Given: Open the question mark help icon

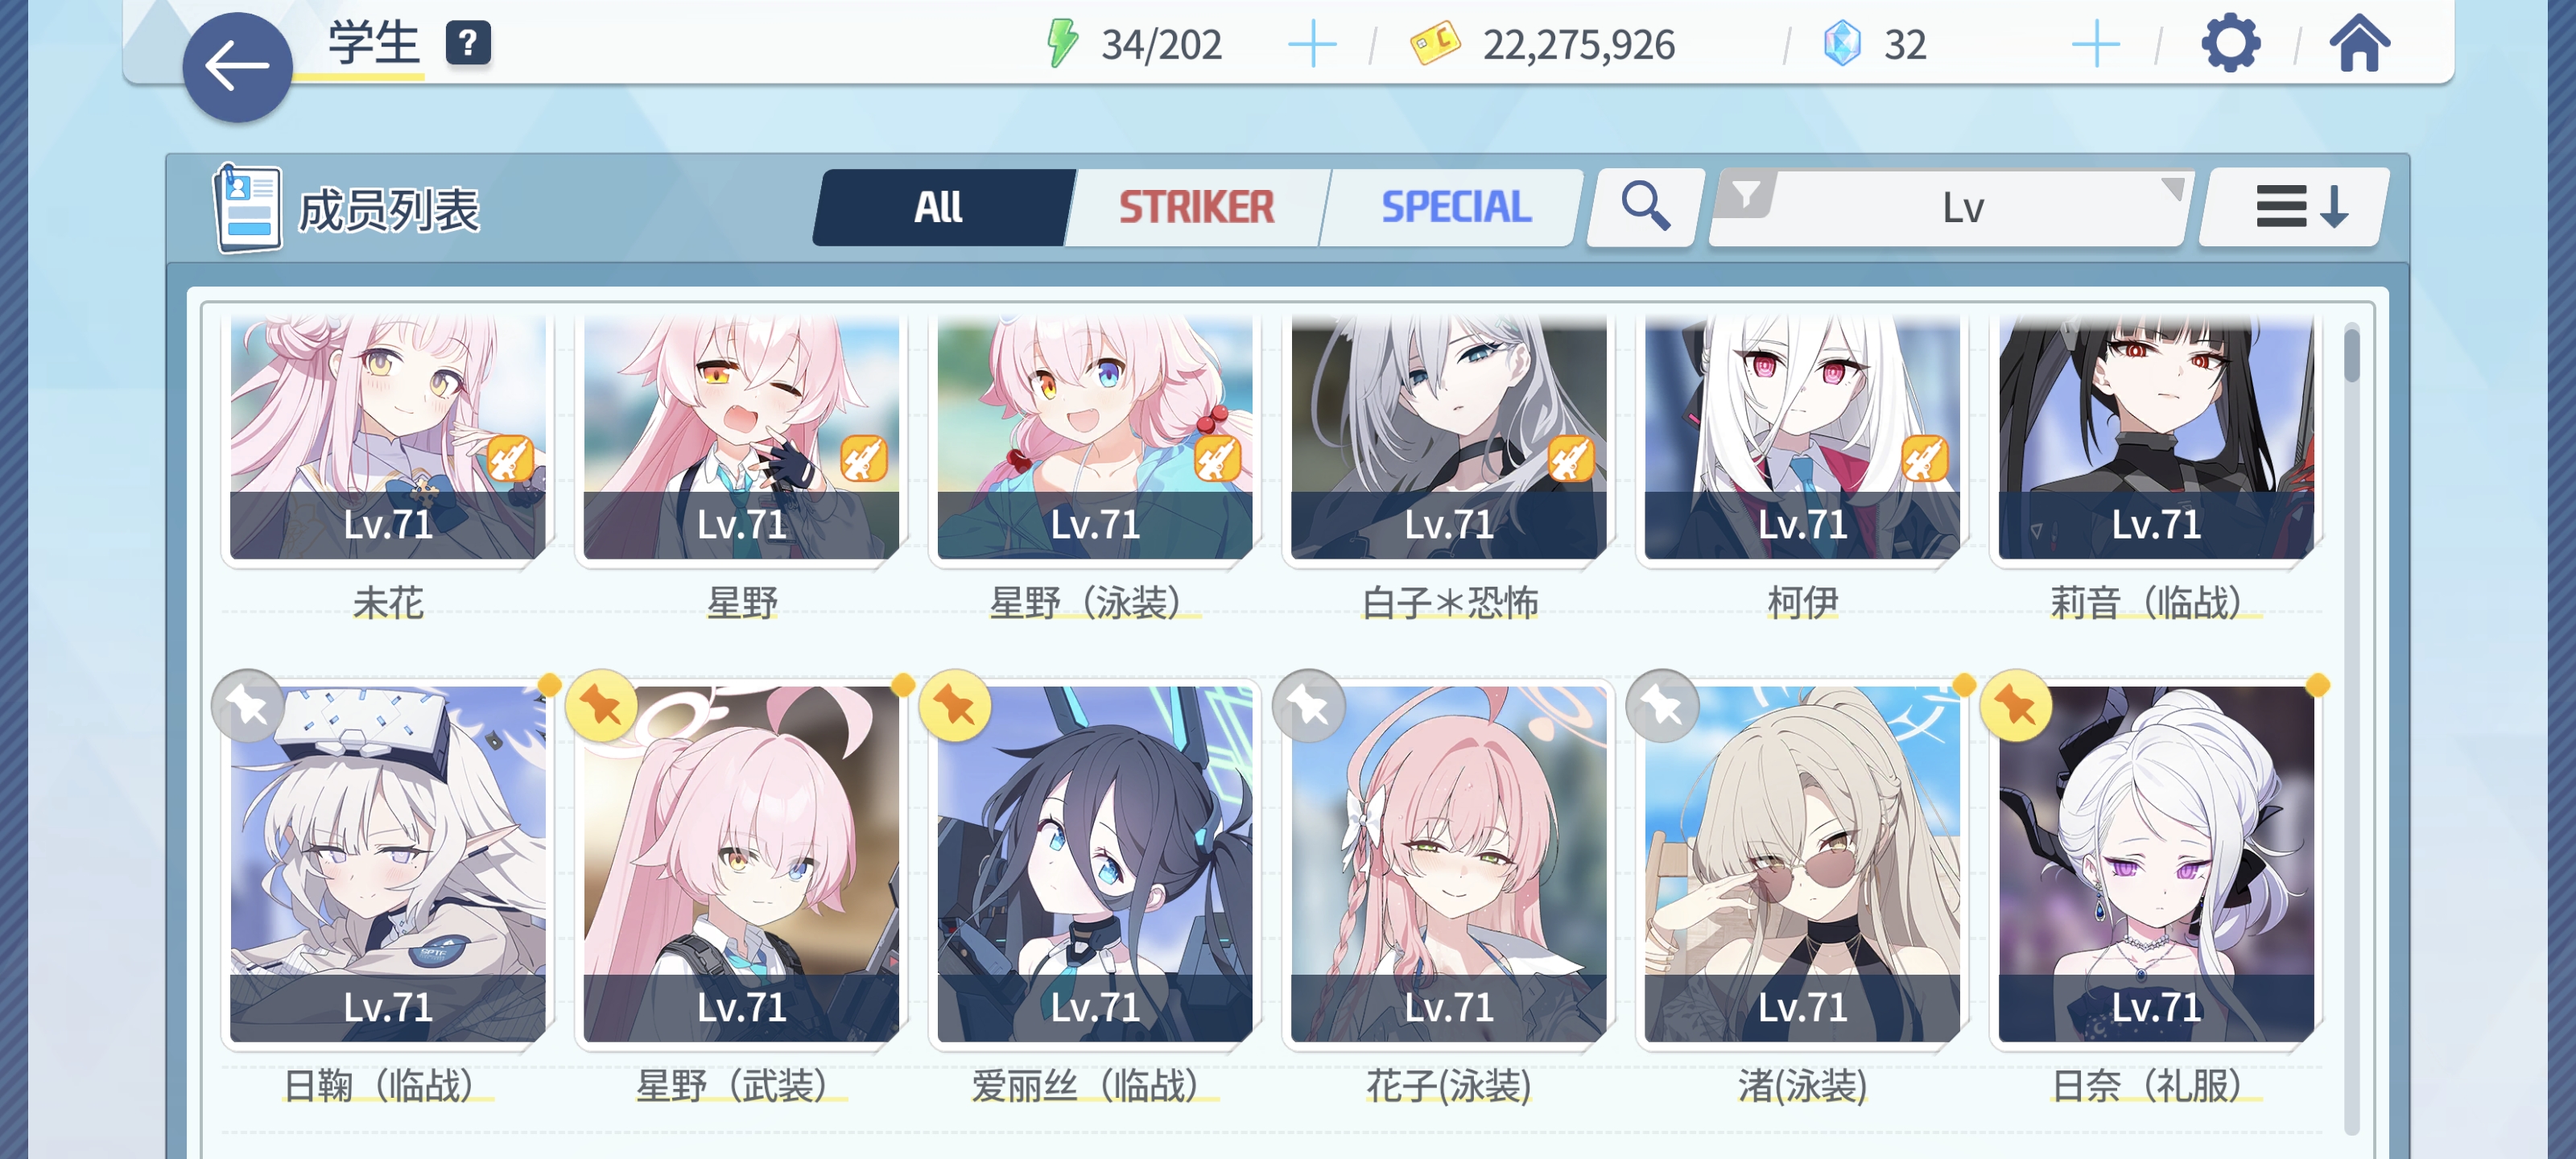Looking at the screenshot, I should (x=468, y=44).
